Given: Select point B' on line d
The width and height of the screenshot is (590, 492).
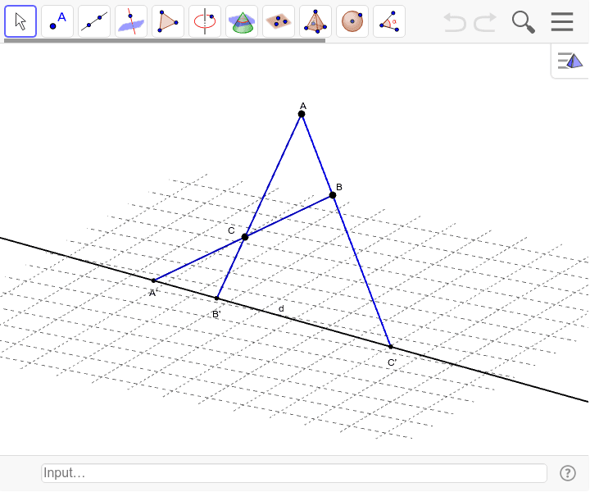Looking at the screenshot, I should tap(216, 298).
